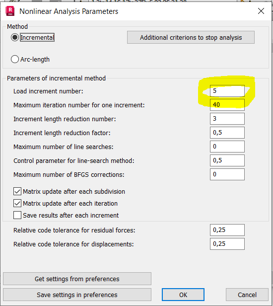
Task: Click the Relative code tolerance for residual forces field
Action: 227,230
